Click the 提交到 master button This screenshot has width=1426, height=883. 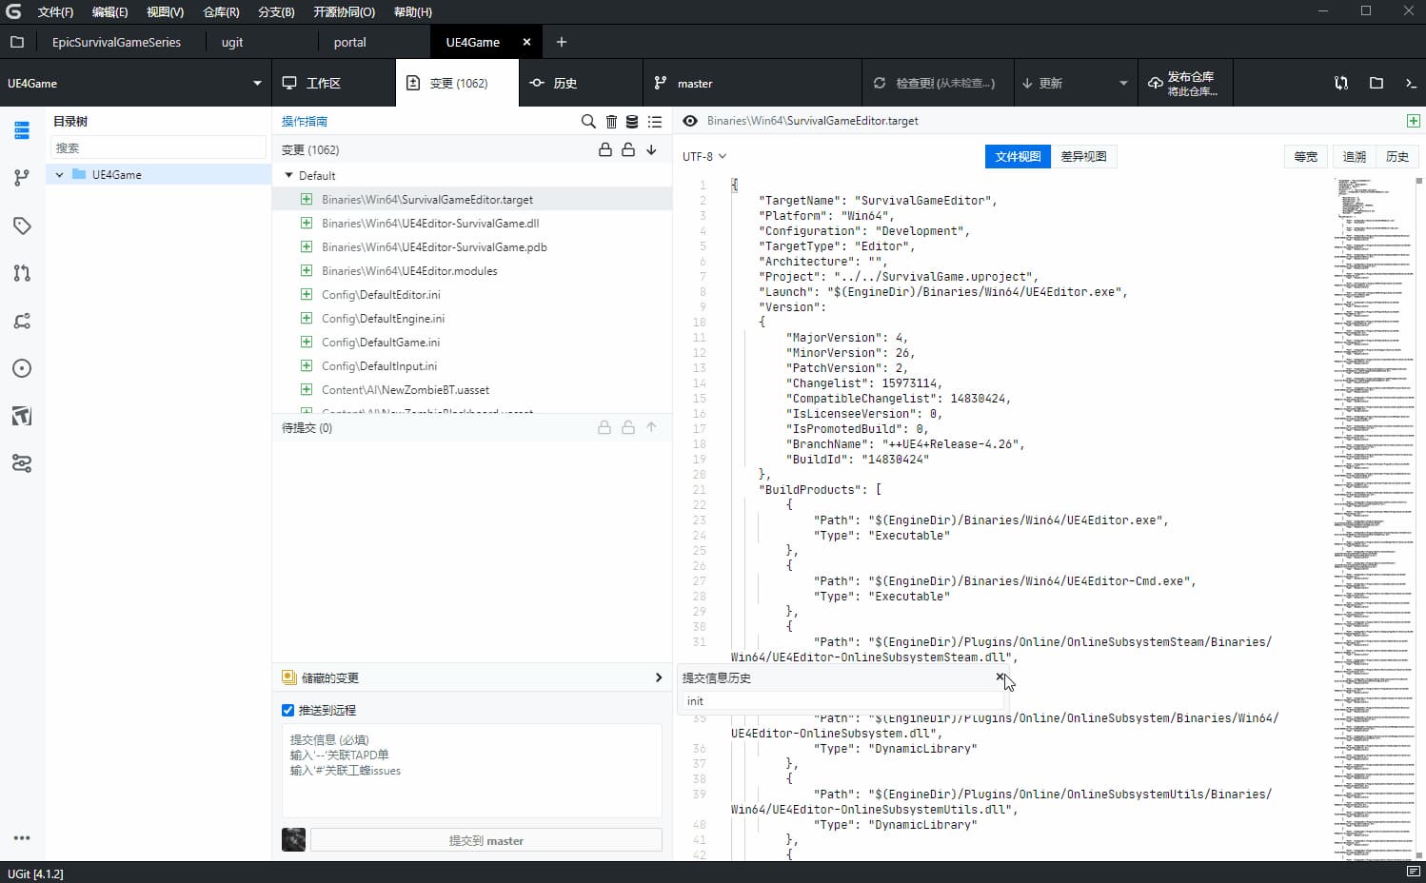(485, 840)
